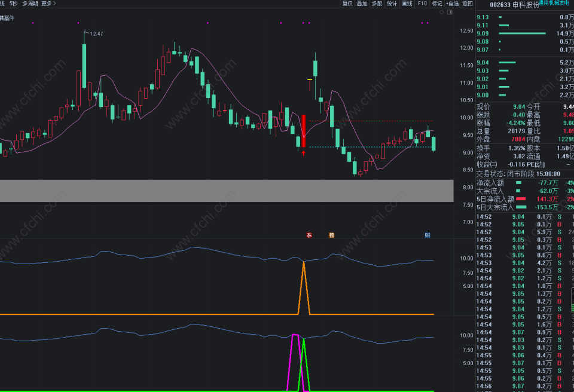Click the 涨幅 -4.24% value

pyautogui.click(x=516, y=123)
